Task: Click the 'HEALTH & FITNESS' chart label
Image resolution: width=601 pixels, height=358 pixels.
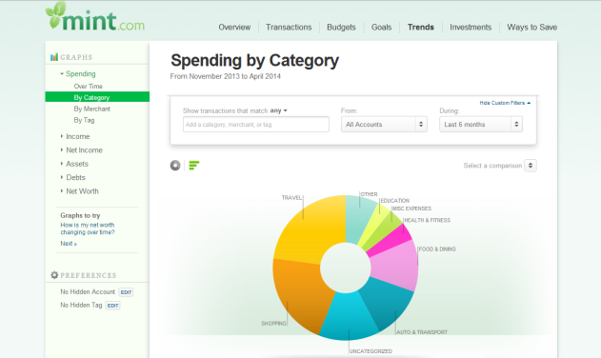Action: (x=427, y=220)
